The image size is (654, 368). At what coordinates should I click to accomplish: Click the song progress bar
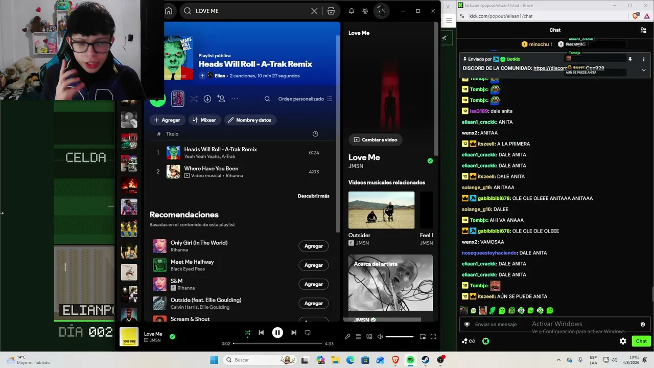pyautogui.click(x=277, y=343)
